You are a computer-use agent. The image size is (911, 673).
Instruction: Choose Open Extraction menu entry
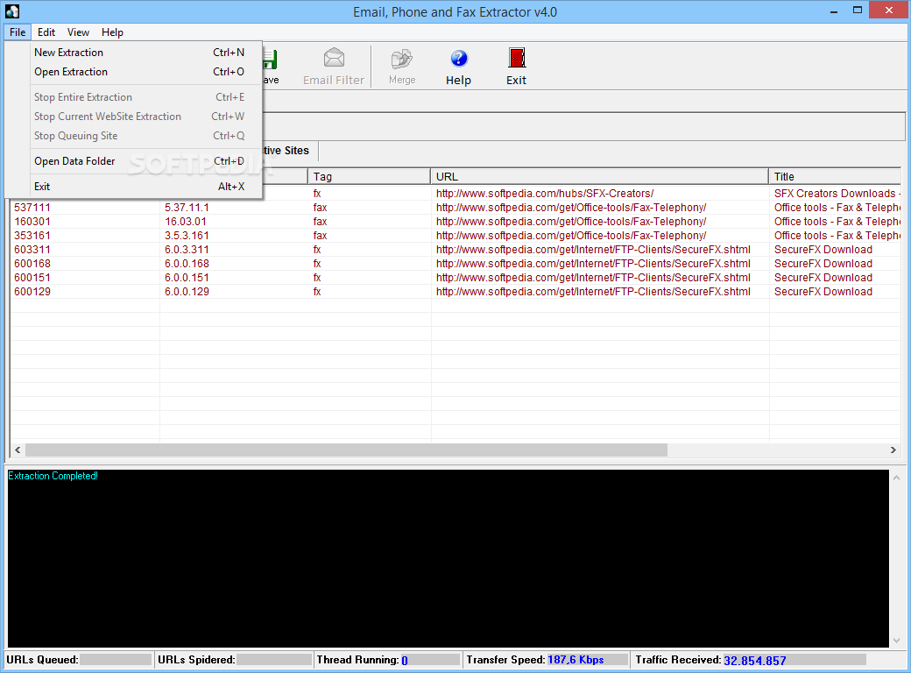coord(139,72)
